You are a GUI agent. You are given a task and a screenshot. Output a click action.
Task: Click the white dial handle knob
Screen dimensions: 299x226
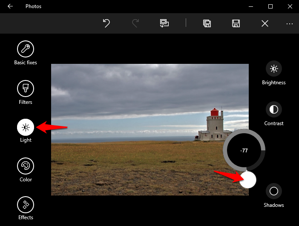pyautogui.click(x=248, y=180)
